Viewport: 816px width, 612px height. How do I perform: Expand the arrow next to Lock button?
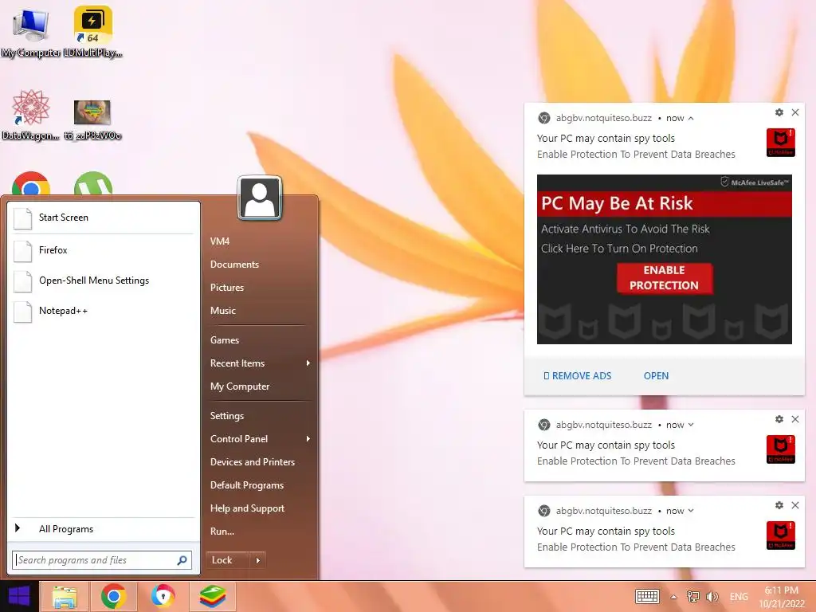click(x=258, y=560)
